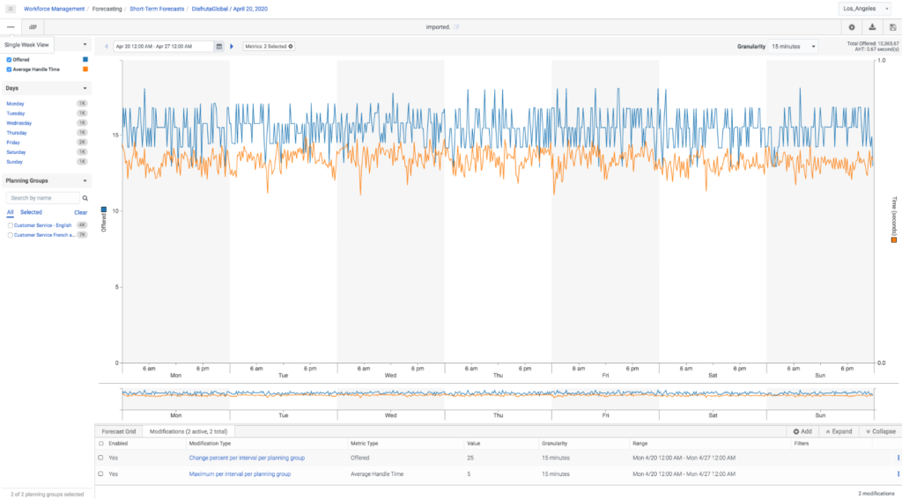Click the search magnifier in Planning Groups
This screenshot has height=499, width=902.
pyautogui.click(x=85, y=199)
